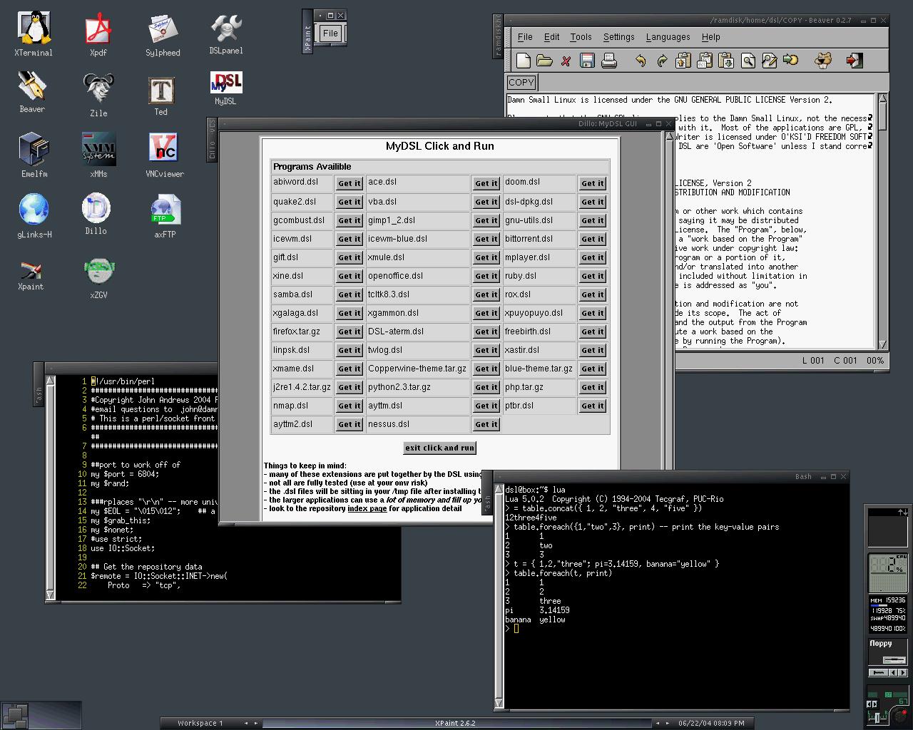
Task: Click Get it for firefox.tar.gz
Action: (350, 331)
